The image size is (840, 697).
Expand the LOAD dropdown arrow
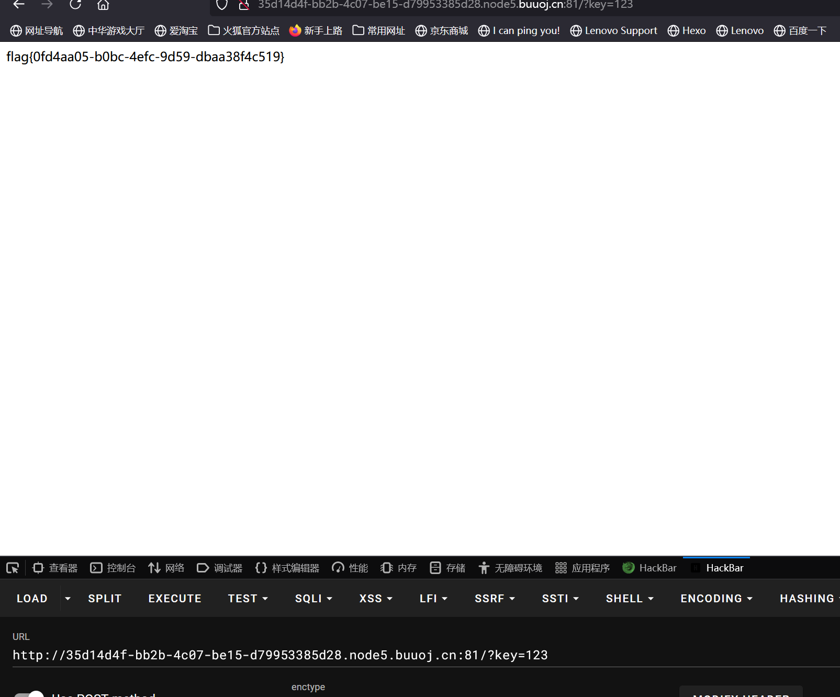click(x=68, y=598)
